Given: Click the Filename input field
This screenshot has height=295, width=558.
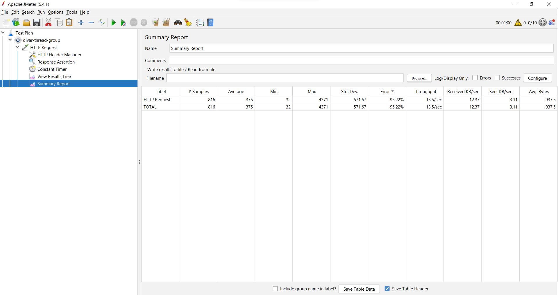Looking at the screenshot, I should pos(285,78).
